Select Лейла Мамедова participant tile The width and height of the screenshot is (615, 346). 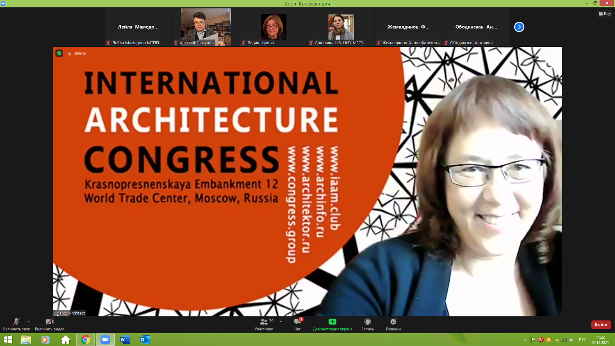click(x=138, y=27)
